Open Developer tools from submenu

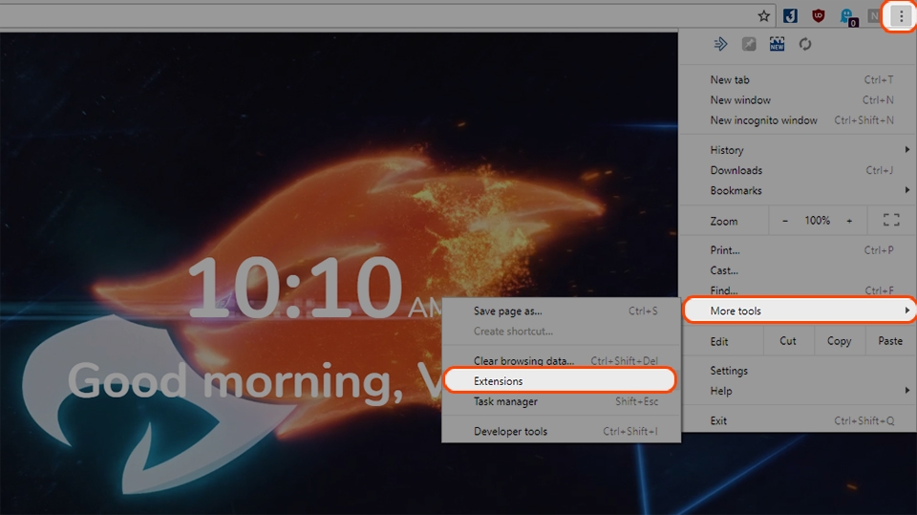(562, 431)
